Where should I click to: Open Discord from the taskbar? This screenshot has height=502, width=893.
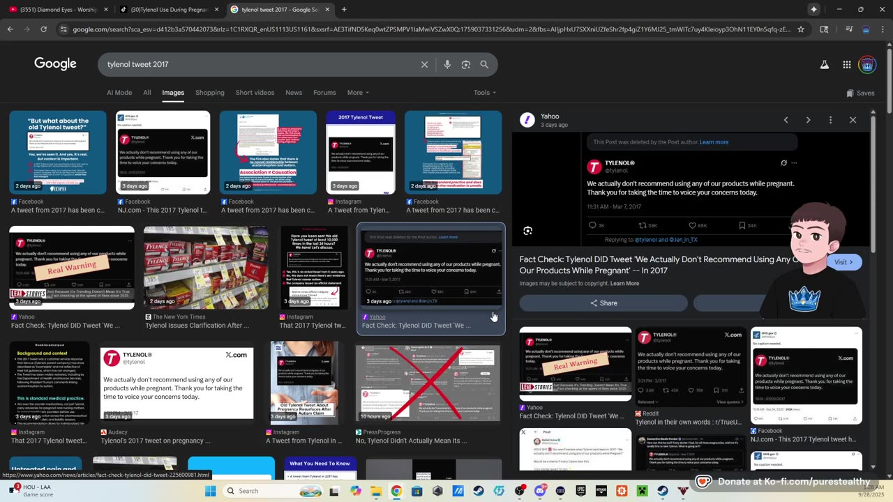coord(540,491)
